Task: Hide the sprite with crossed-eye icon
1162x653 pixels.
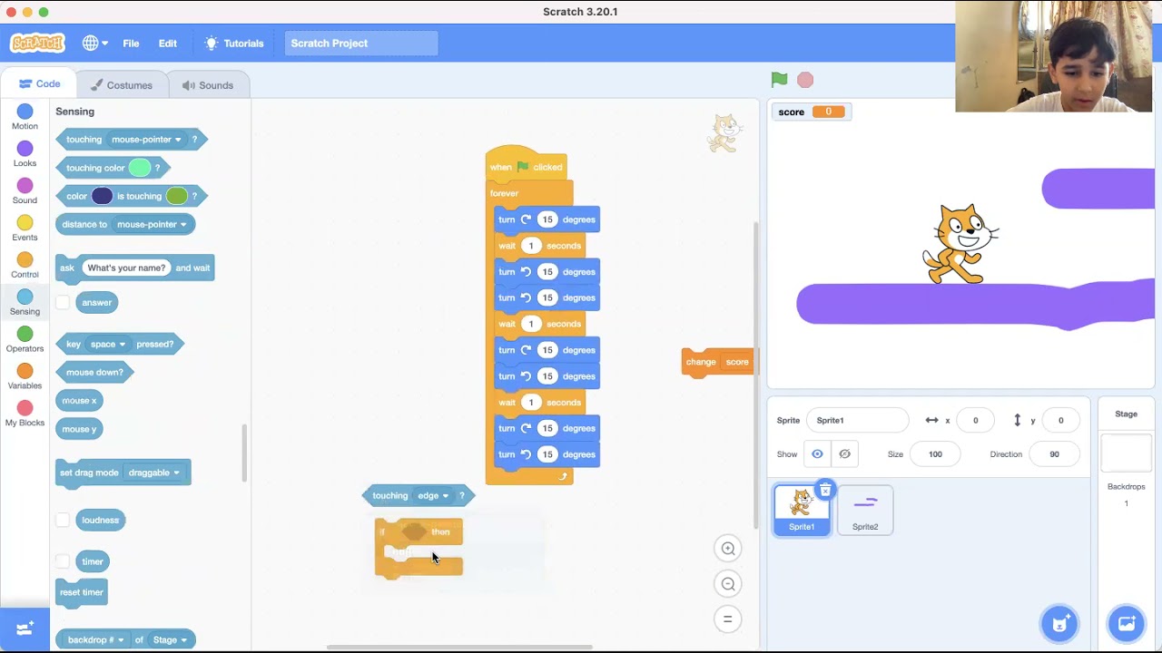Action: (844, 454)
